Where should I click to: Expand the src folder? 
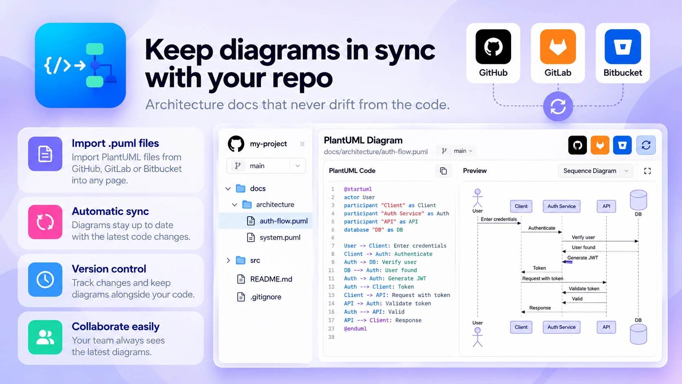pos(228,260)
